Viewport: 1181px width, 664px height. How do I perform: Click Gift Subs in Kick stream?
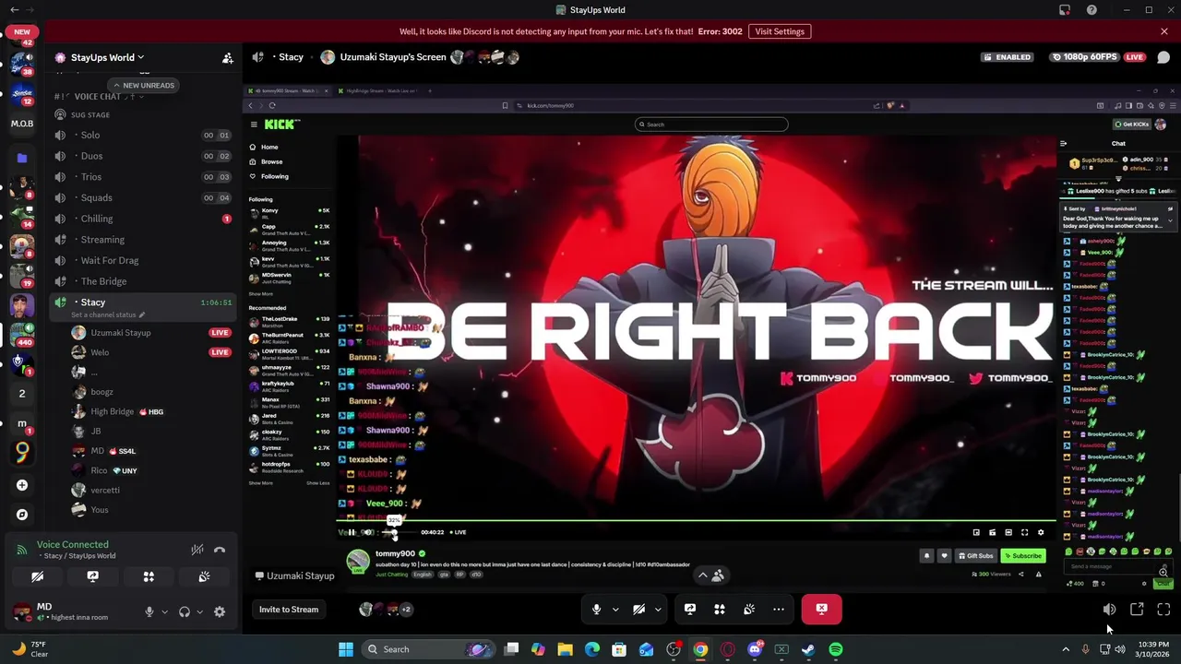point(975,556)
